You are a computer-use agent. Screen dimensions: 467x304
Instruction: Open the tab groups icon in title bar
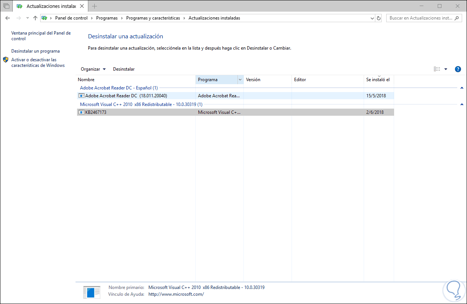[x=6, y=6]
